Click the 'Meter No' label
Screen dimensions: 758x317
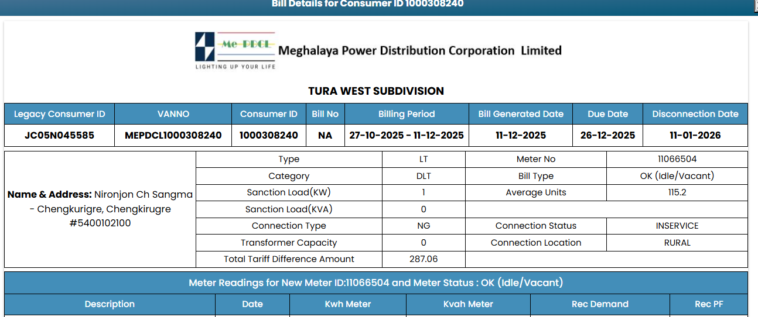pyautogui.click(x=536, y=159)
